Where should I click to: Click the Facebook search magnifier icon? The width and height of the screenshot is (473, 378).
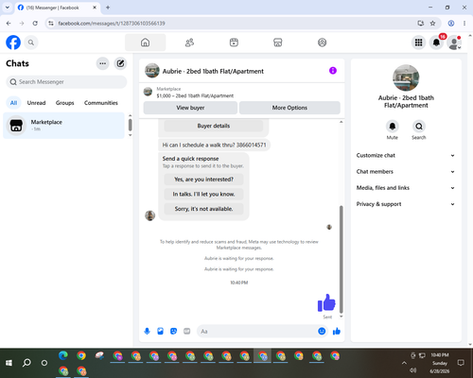pyautogui.click(x=31, y=43)
